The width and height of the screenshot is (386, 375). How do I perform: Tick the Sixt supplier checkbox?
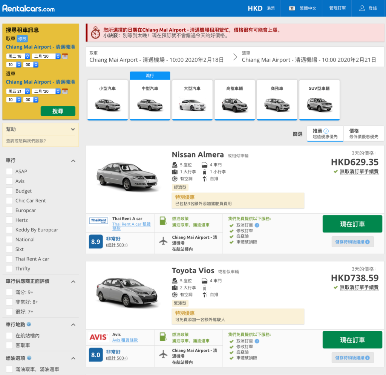pyautogui.click(x=9, y=249)
